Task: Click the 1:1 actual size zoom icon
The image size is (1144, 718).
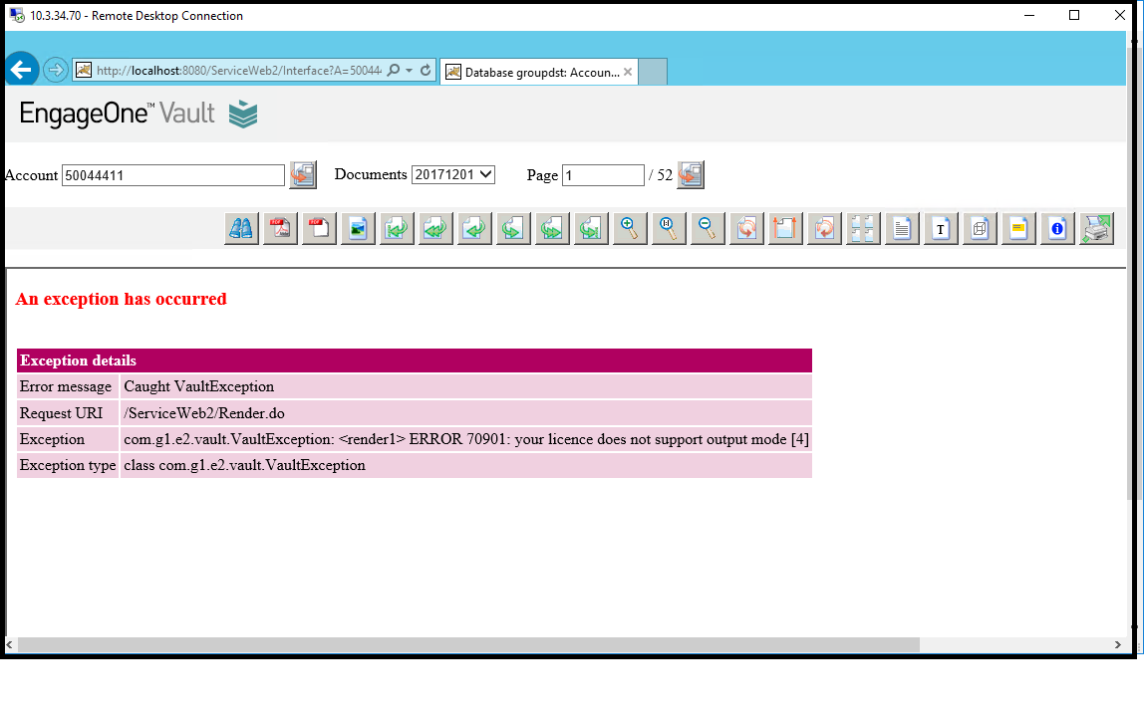Action: (x=669, y=228)
